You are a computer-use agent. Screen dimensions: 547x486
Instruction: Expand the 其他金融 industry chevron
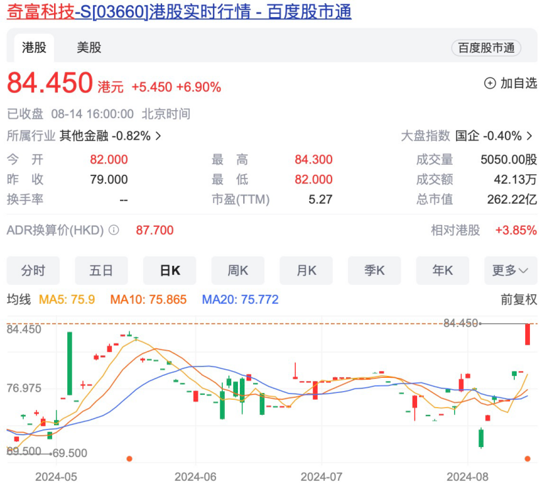coord(158,137)
